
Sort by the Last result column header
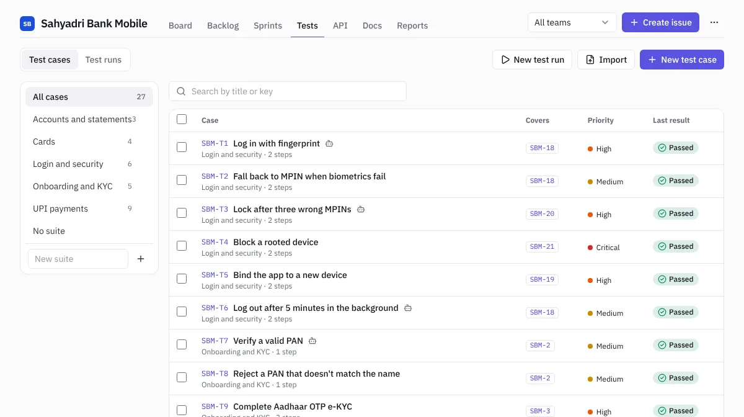[671, 120]
